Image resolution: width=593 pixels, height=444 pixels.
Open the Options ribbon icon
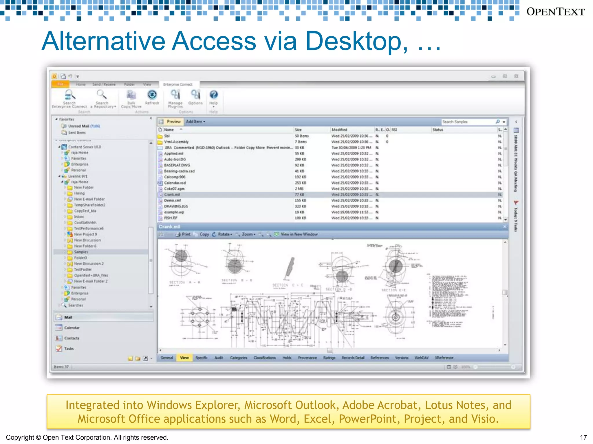195,95
